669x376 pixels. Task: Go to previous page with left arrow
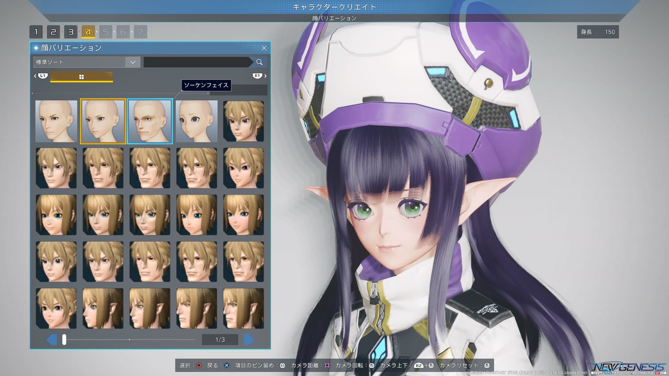[x=52, y=339]
